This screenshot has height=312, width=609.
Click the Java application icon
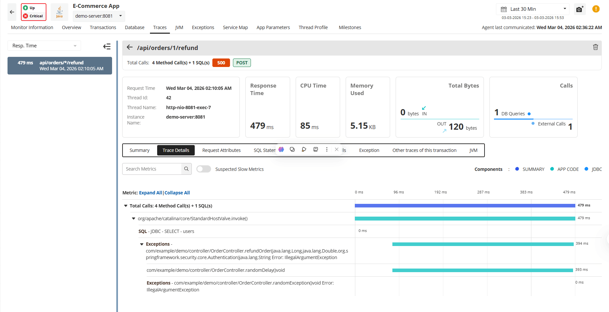(59, 12)
